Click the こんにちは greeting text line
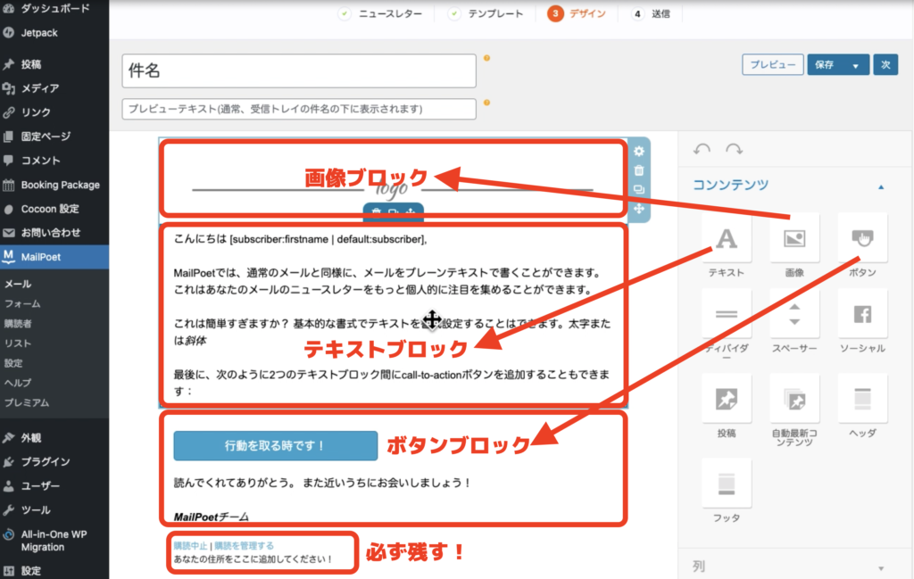Screen dimensions: 914x579 (x=300, y=239)
